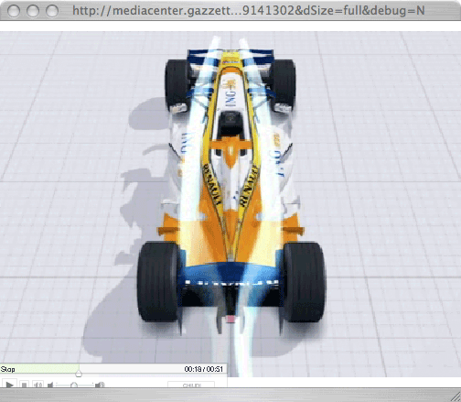Click the square stop button
461x402 pixels.
[24, 385]
